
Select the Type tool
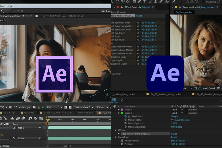[144, 2]
